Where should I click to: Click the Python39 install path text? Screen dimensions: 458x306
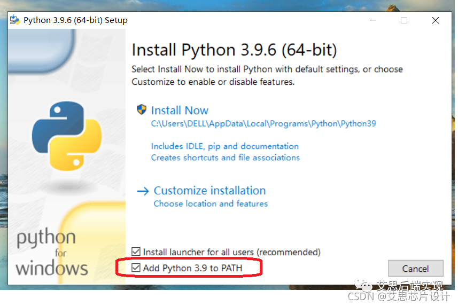pyautogui.click(x=263, y=123)
